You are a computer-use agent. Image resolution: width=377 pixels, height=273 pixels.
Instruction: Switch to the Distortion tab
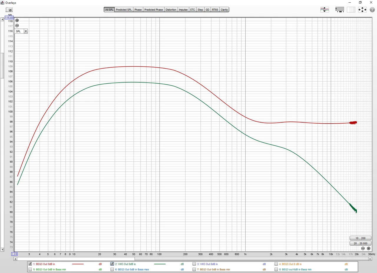coord(171,10)
